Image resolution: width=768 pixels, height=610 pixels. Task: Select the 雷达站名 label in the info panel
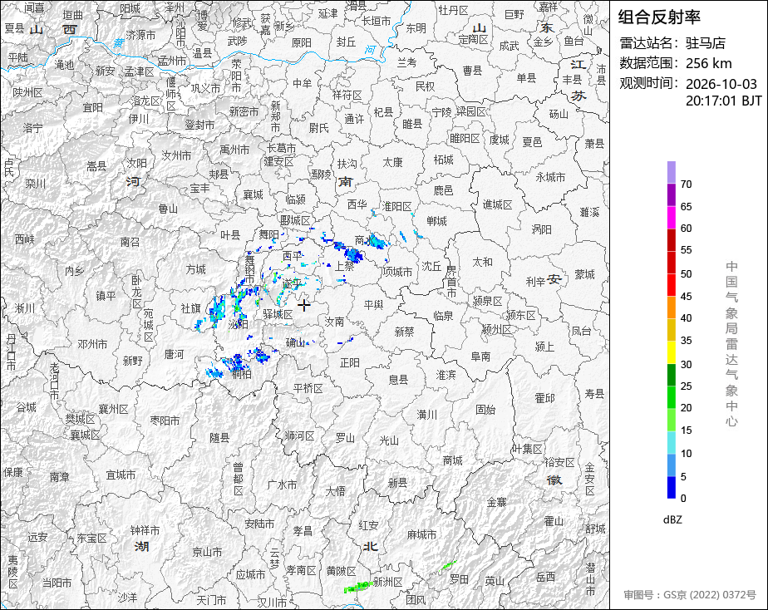pos(648,43)
